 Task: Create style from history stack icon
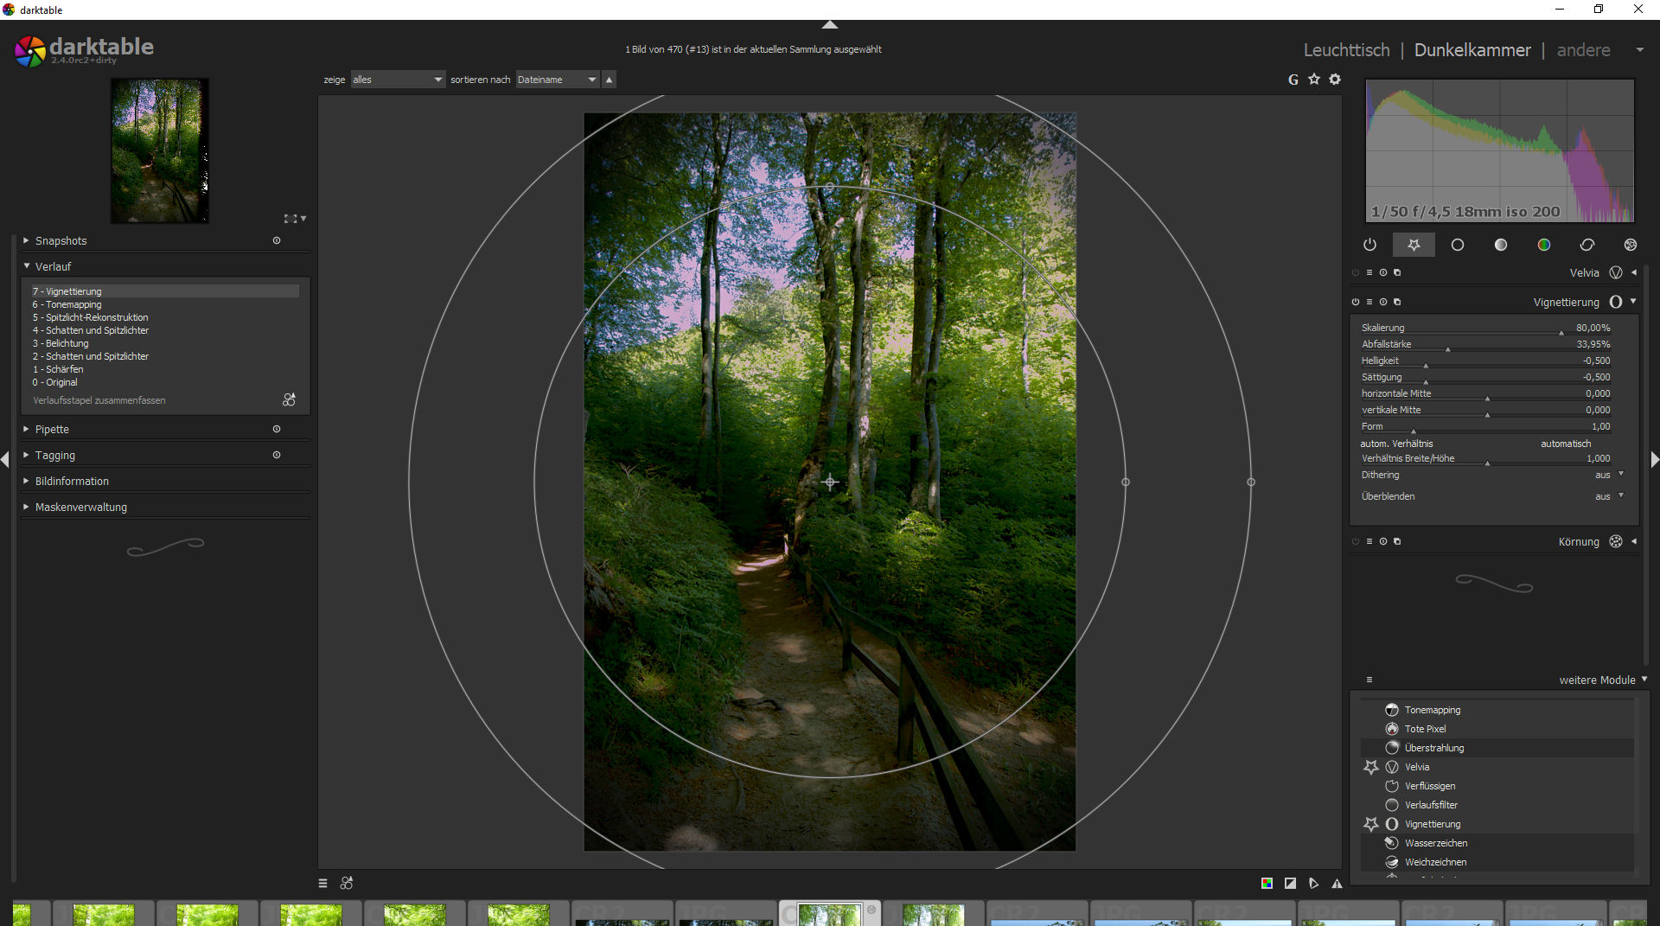coord(289,399)
